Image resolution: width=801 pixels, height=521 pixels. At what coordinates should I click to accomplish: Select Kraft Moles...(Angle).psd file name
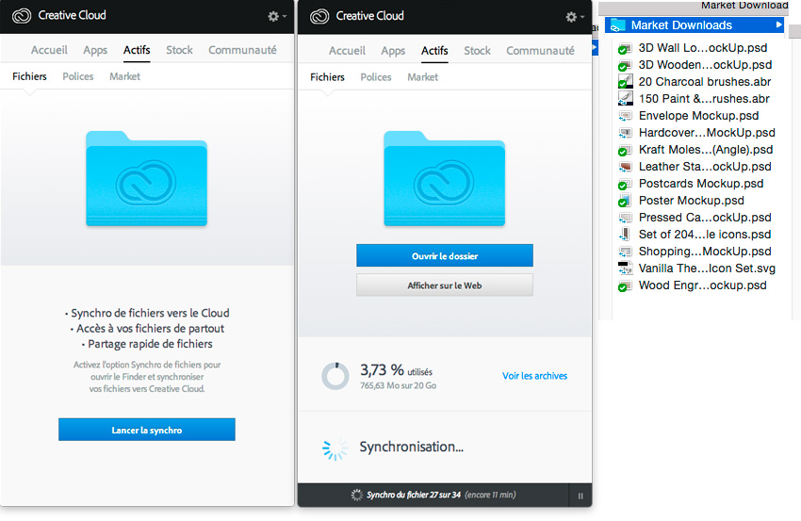click(706, 150)
